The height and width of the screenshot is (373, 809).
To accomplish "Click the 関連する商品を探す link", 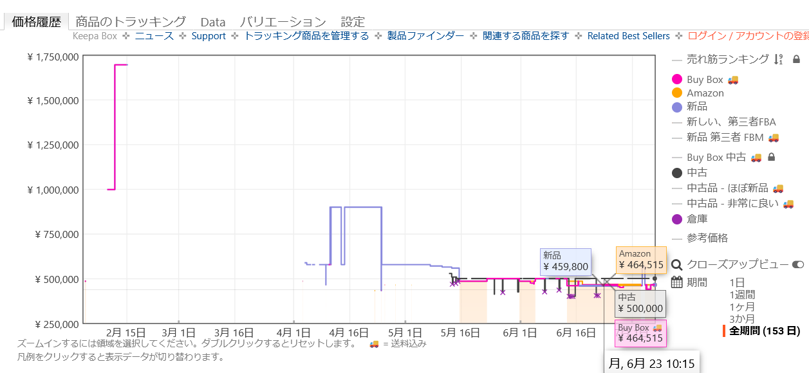I will click(526, 36).
